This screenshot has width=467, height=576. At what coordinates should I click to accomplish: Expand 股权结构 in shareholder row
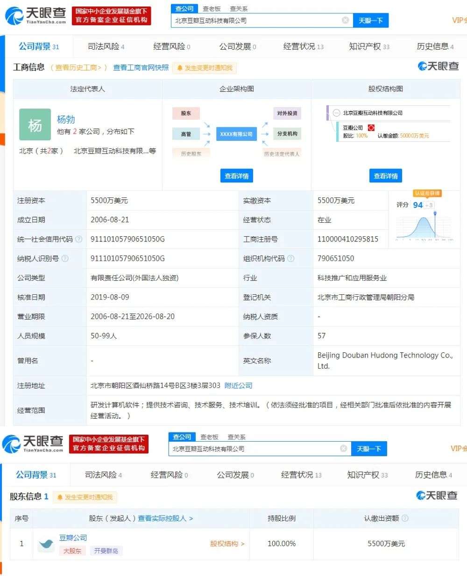pyautogui.click(x=227, y=544)
